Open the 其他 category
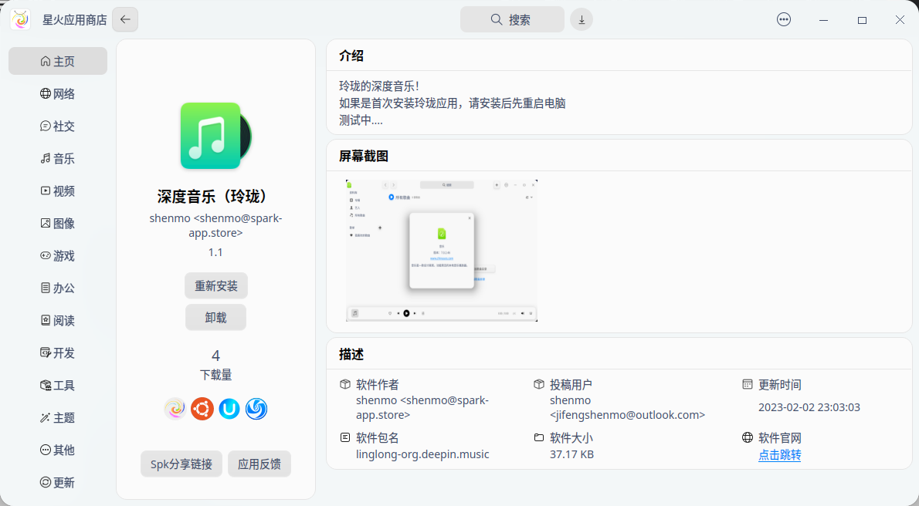This screenshot has width=919, height=506. [x=57, y=450]
